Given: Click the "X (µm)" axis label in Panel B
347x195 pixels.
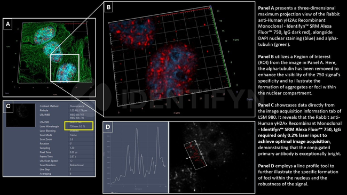Looking at the screenshot, I should tap(176, 113).
